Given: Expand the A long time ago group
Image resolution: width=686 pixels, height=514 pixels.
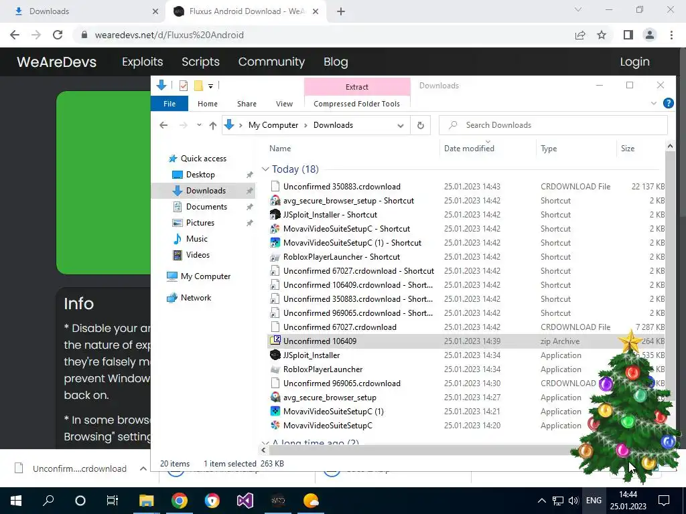Looking at the screenshot, I should tap(265, 443).
